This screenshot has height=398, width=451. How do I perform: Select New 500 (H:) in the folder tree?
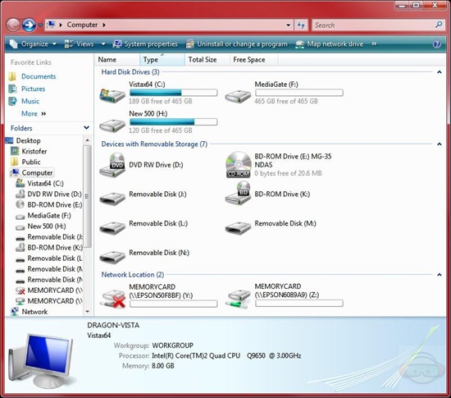[47, 226]
